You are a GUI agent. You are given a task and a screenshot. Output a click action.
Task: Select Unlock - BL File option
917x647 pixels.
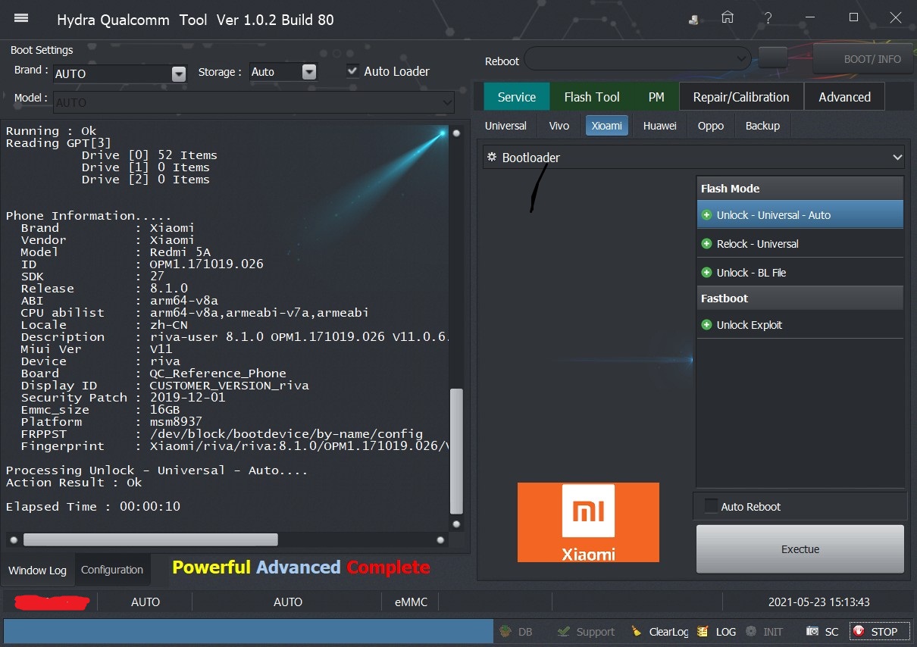800,273
